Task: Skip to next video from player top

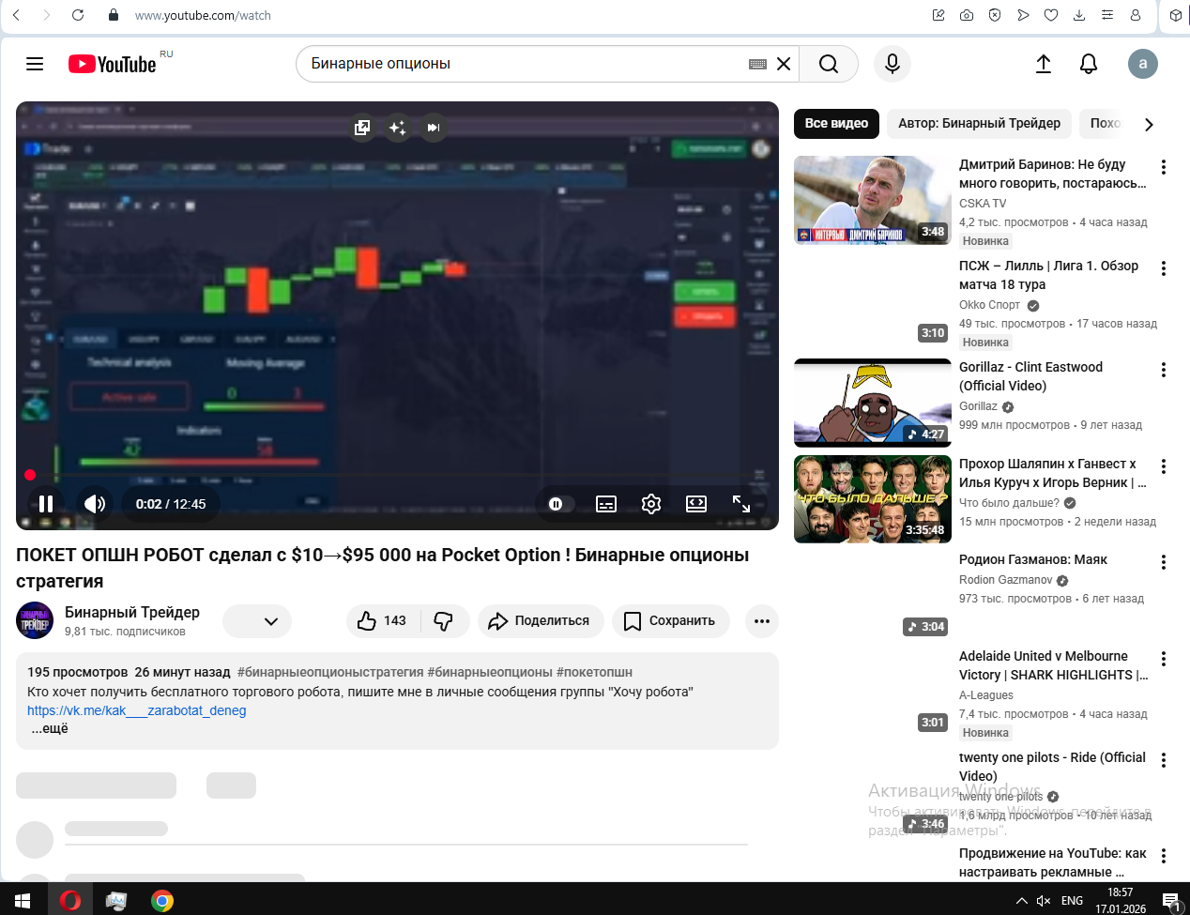Action: click(x=433, y=128)
